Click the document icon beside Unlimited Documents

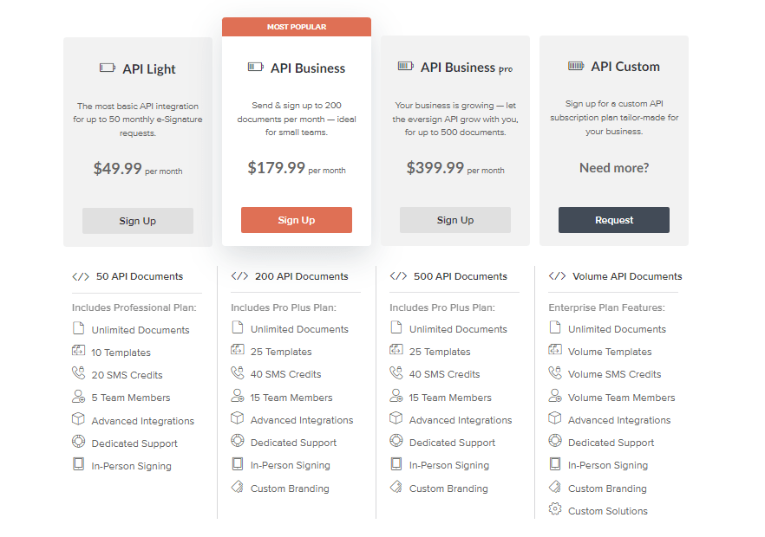point(78,328)
